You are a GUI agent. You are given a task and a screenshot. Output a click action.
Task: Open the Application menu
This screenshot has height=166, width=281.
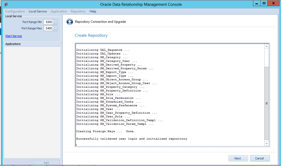59,11
